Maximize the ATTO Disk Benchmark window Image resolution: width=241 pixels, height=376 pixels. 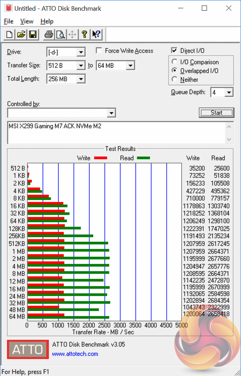[204, 8]
